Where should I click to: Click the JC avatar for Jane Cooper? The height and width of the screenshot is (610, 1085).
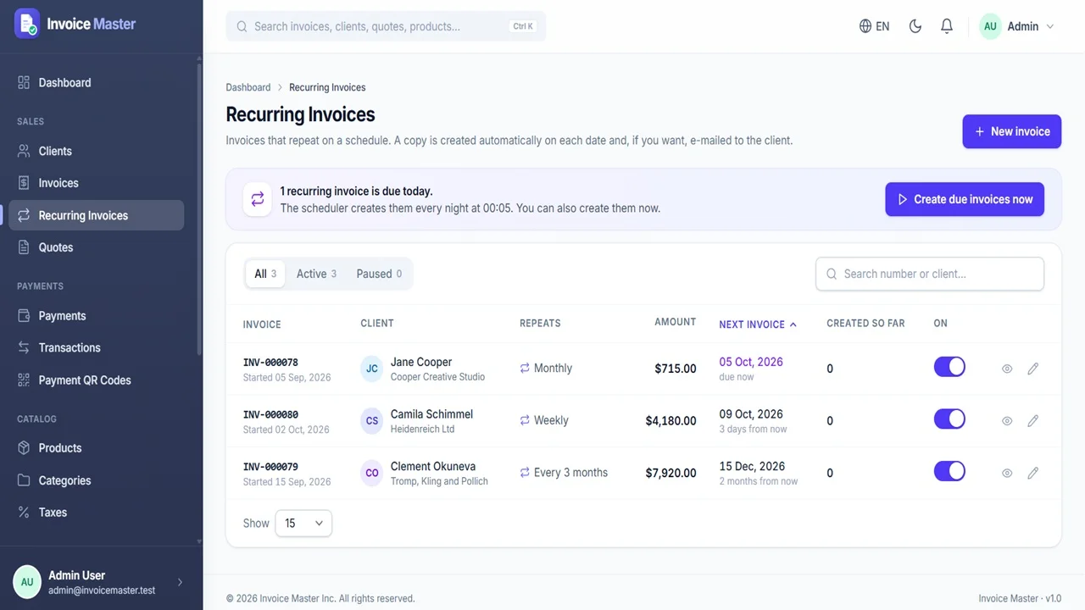click(x=372, y=369)
